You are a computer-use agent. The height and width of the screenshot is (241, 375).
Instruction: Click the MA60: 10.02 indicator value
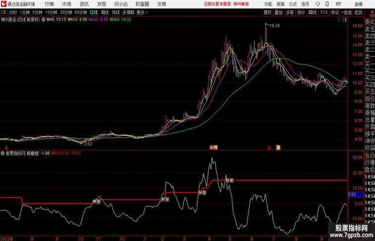(121, 20)
